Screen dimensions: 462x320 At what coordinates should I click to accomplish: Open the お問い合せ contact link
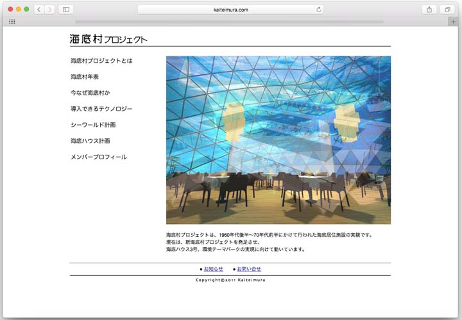(248, 269)
